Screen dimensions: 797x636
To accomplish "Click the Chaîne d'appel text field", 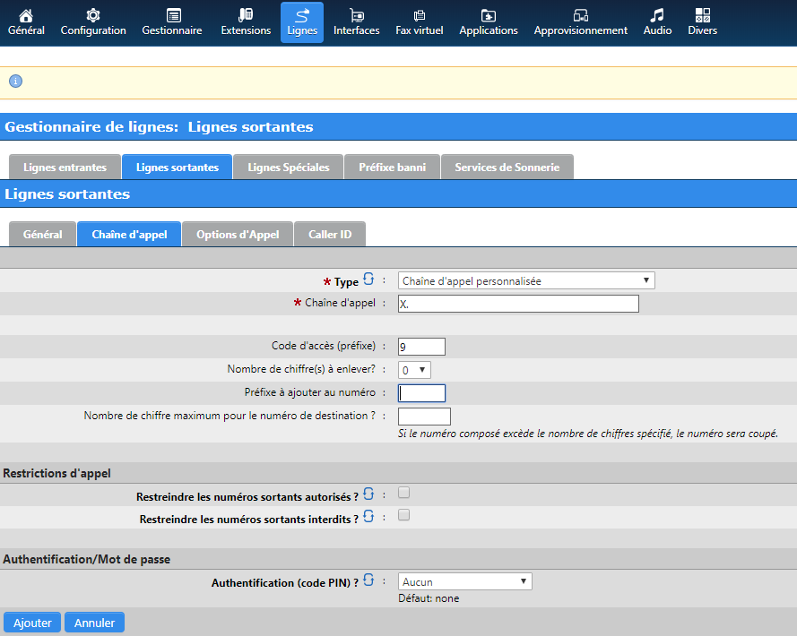I will (x=518, y=304).
